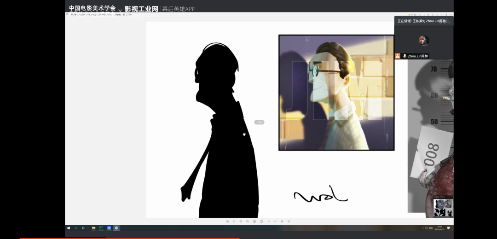
Task: Click the edit image icon in viewer toolbar
Action: tap(227, 221)
